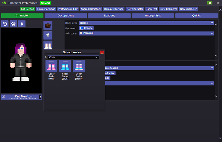Switch to the Quirks tab
222x142 pixels.
[197, 15]
